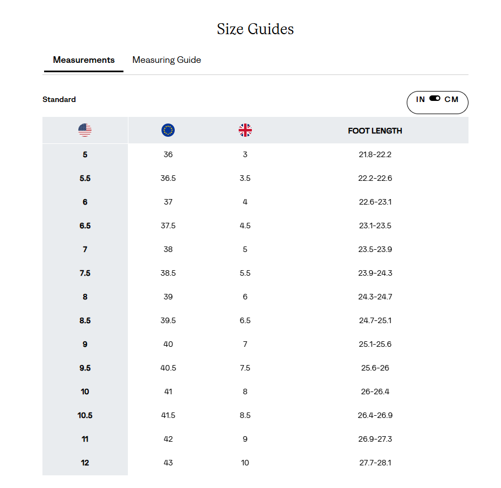Screen dimensions: 501x488
Task: Click foot length 21.8-22.2 value
Action: (375, 155)
